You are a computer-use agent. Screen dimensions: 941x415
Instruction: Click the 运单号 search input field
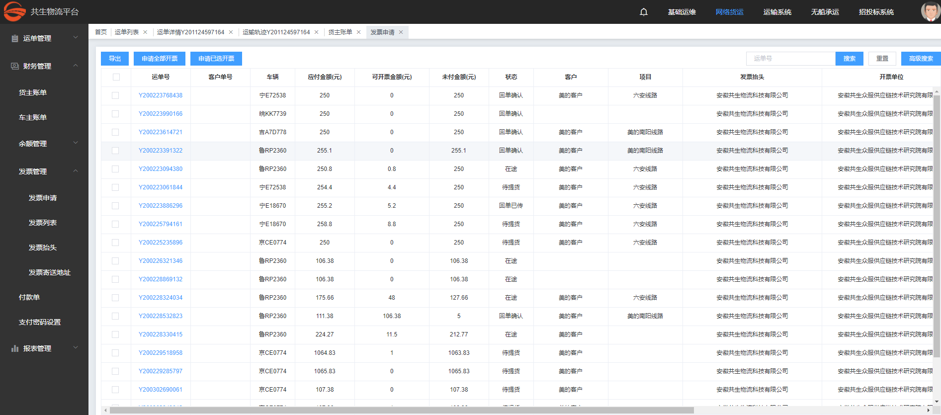click(790, 59)
